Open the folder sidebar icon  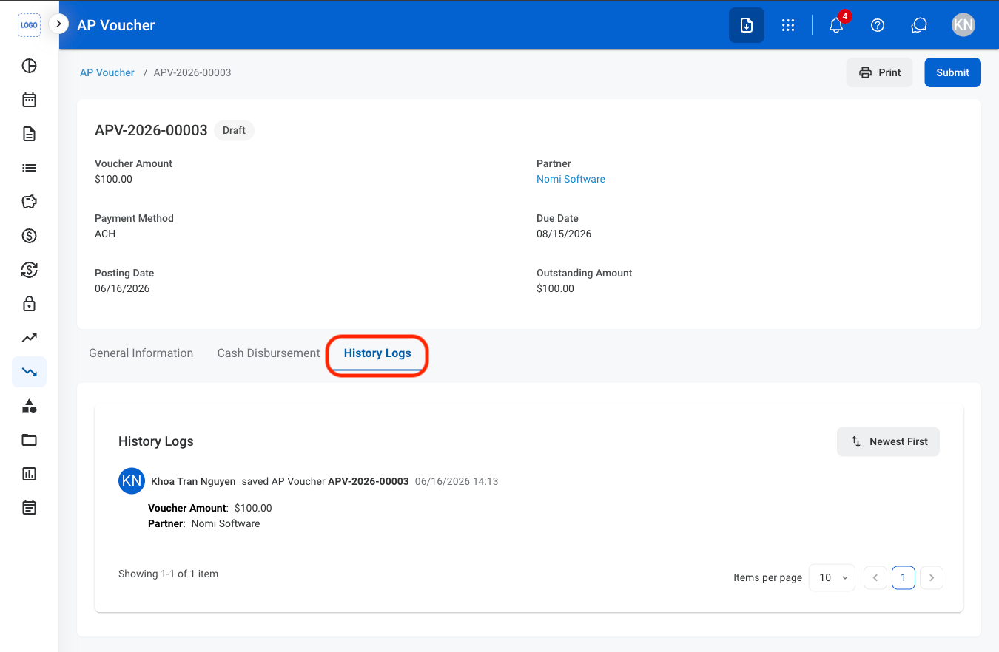click(x=29, y=440)
